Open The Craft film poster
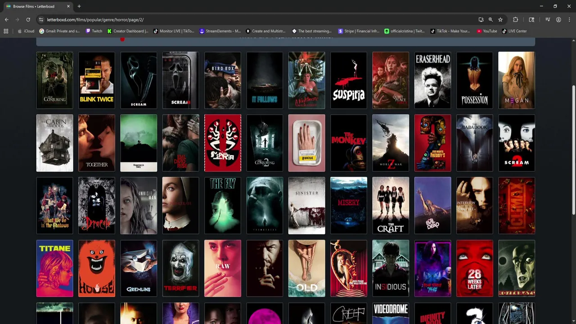Screen dimensions: 576x324 pos(391,206)
